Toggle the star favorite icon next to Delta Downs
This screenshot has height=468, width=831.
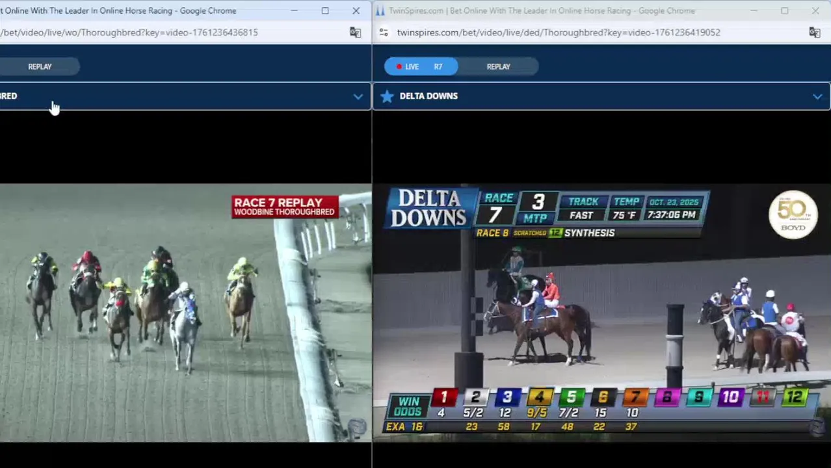387,96
